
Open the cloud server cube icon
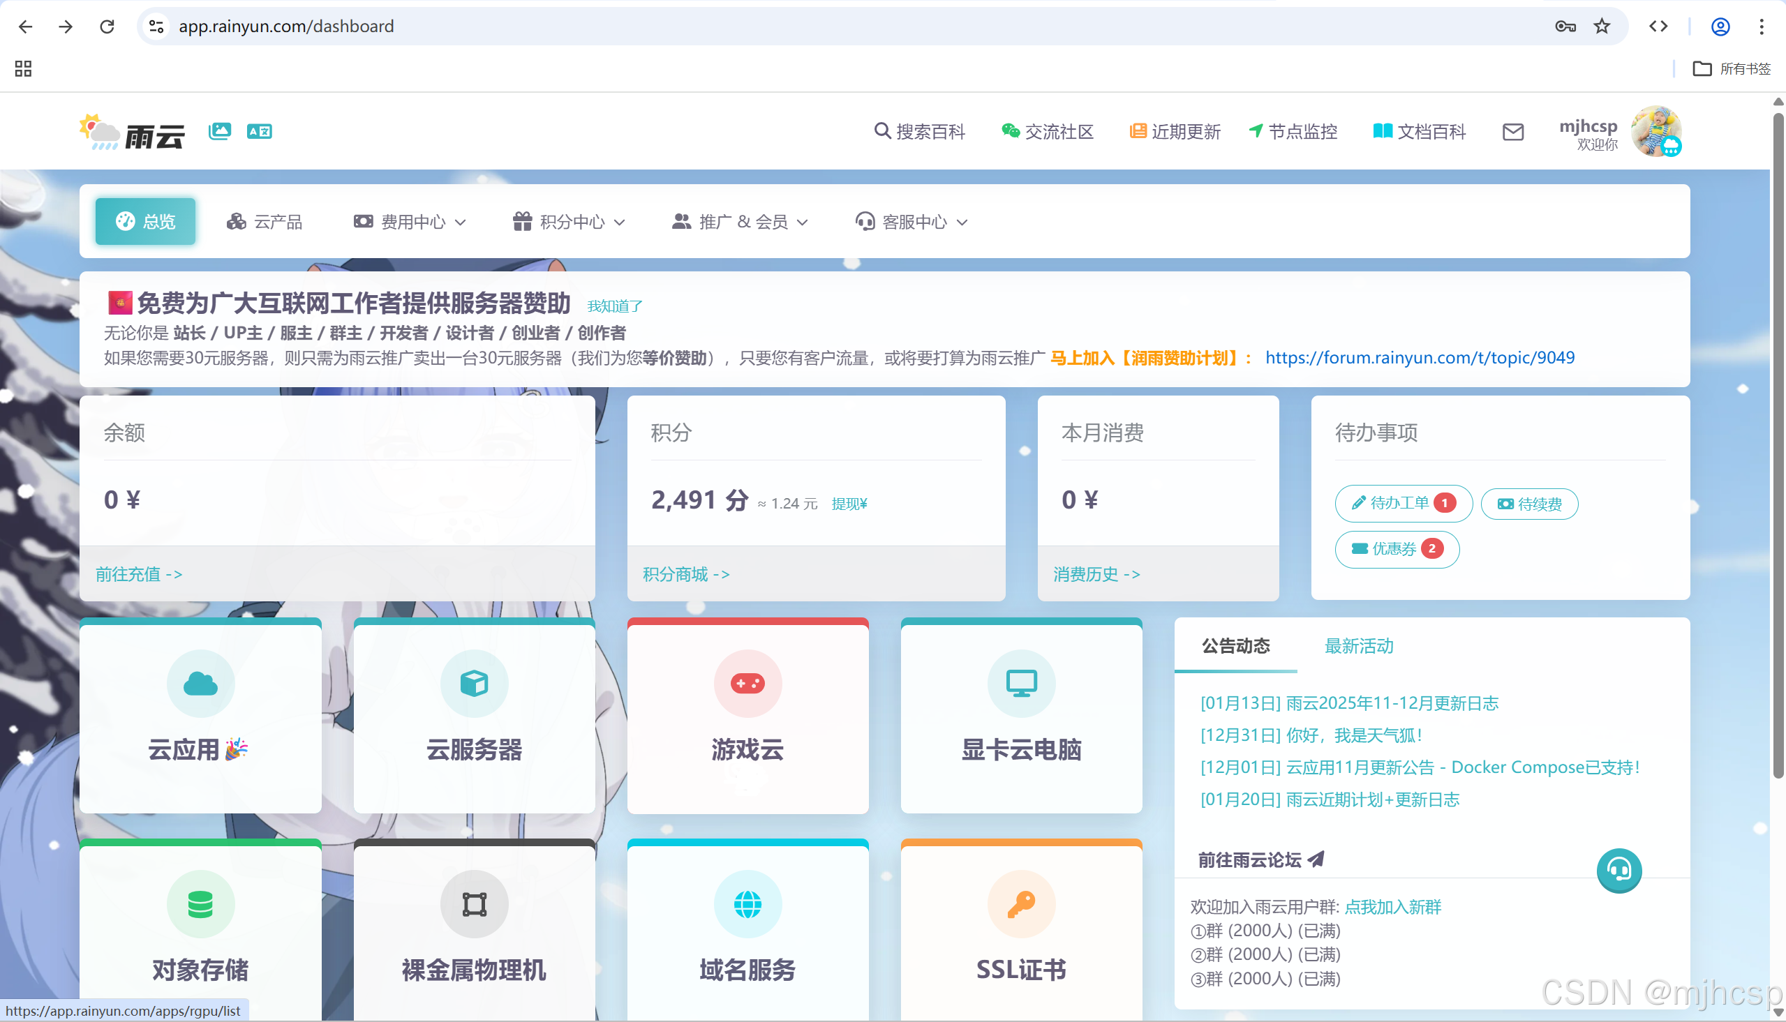pos(474,683)
